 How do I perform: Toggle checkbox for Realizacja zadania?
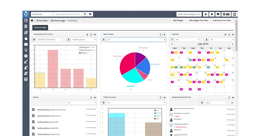click(171, 125)
